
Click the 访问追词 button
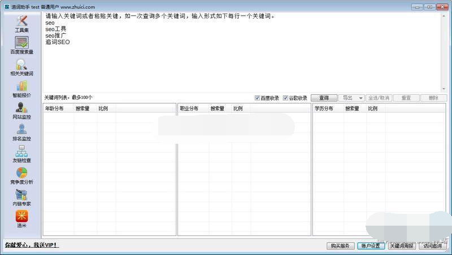[432, 246]
